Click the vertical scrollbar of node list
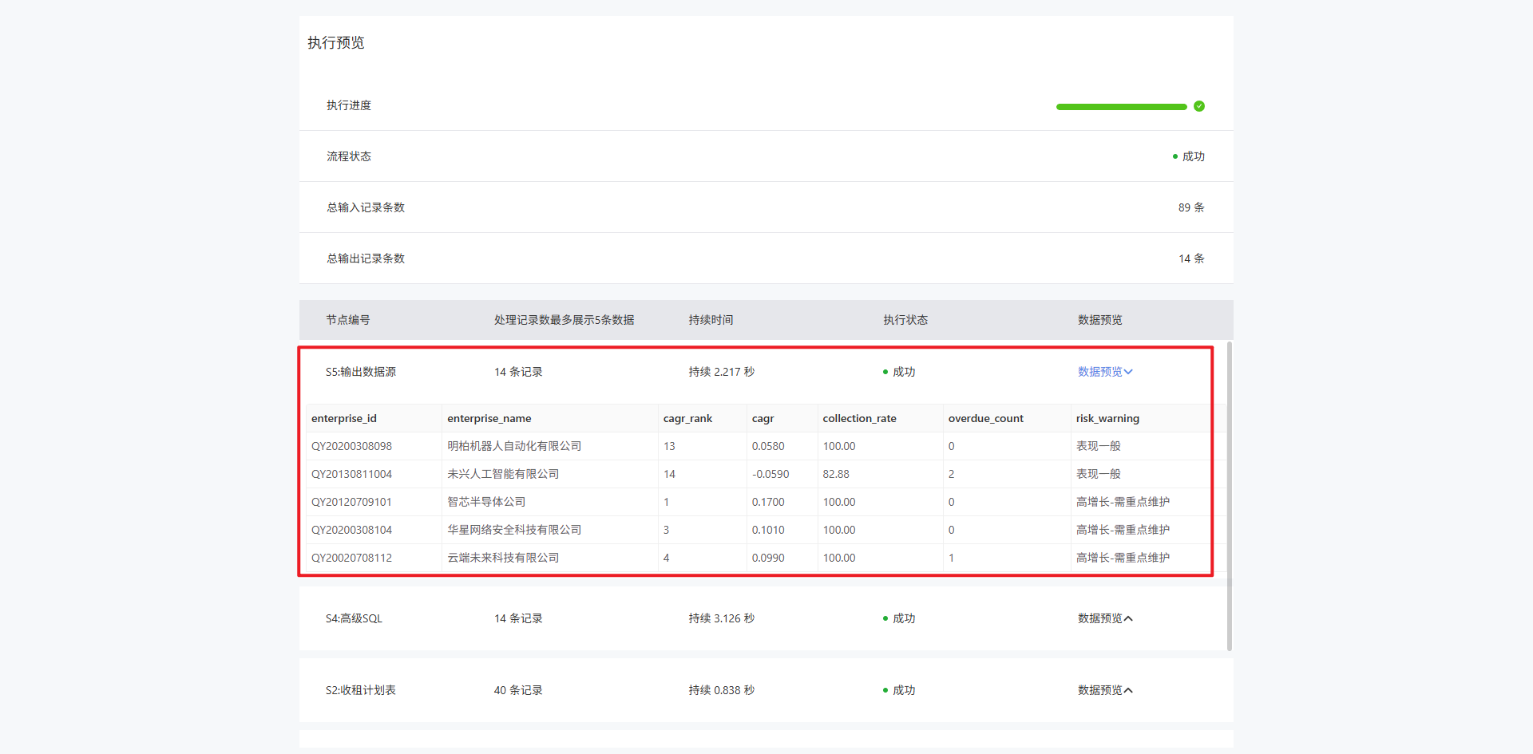The height and width of the screenshot is (754, 1533). coord(1229,495)
